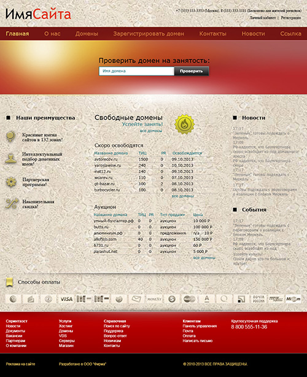Open the Вакансии footer link

[x=14, y=336]
